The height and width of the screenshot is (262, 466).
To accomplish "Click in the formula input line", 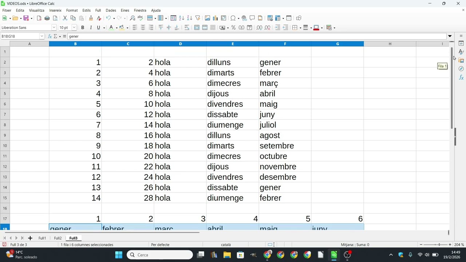I will coord(257,36).
